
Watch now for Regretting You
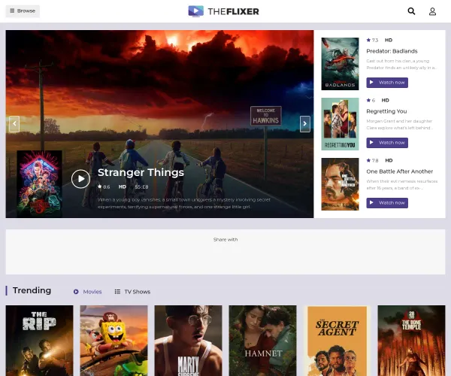[x=387, y=143]
